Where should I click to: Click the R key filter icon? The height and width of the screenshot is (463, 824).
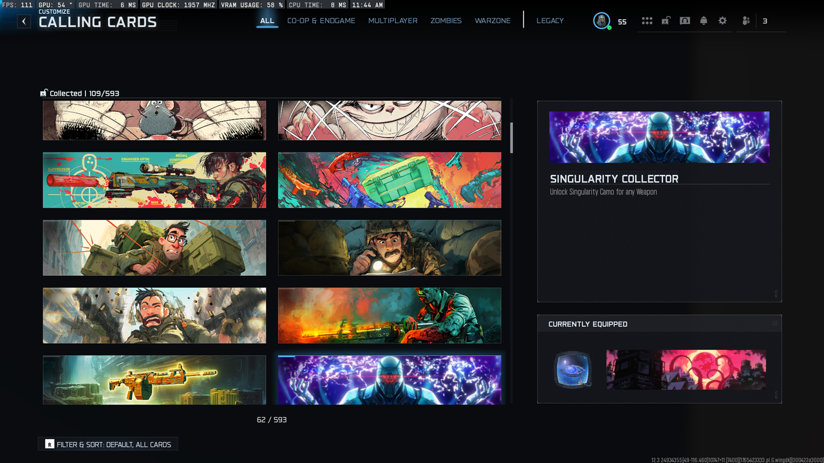tap(50, 444)
